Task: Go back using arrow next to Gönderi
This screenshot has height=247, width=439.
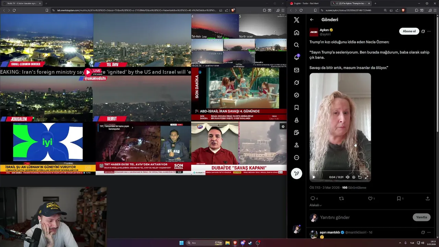Action: tap(312, 20)
